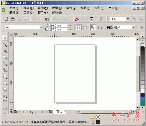Add a page before using left page-plus icon
Image resolution: width=146 pixels, height=126 pixels.
pyautogui.click(x=16, y=112)
